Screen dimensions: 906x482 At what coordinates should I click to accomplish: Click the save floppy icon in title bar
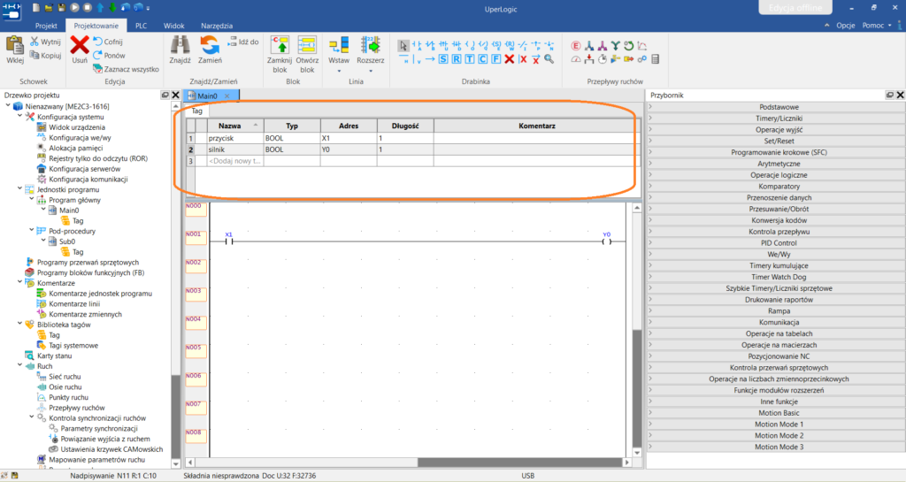61,7
